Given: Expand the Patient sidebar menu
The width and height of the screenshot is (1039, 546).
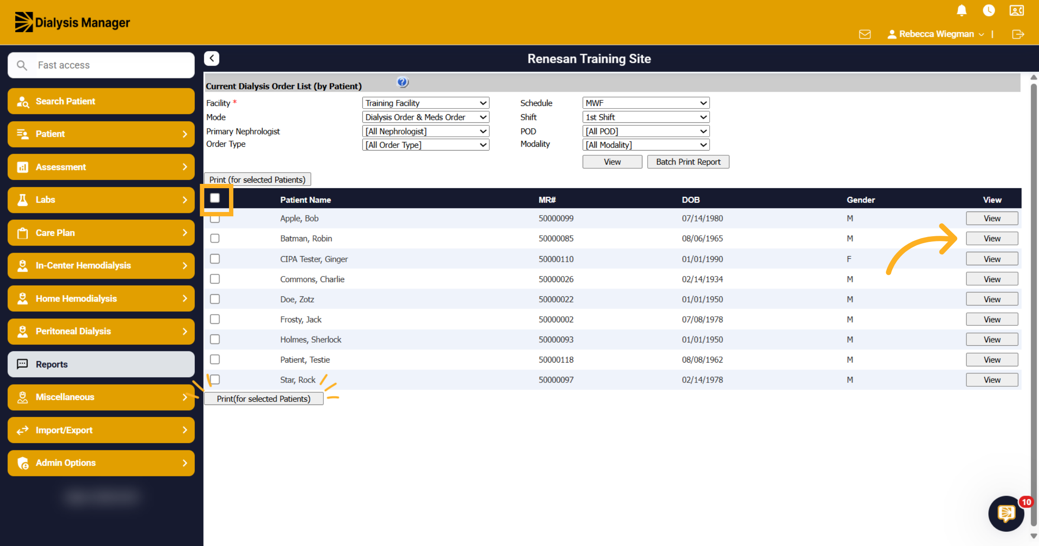Looking at the screenshot, I should point(101,134).
